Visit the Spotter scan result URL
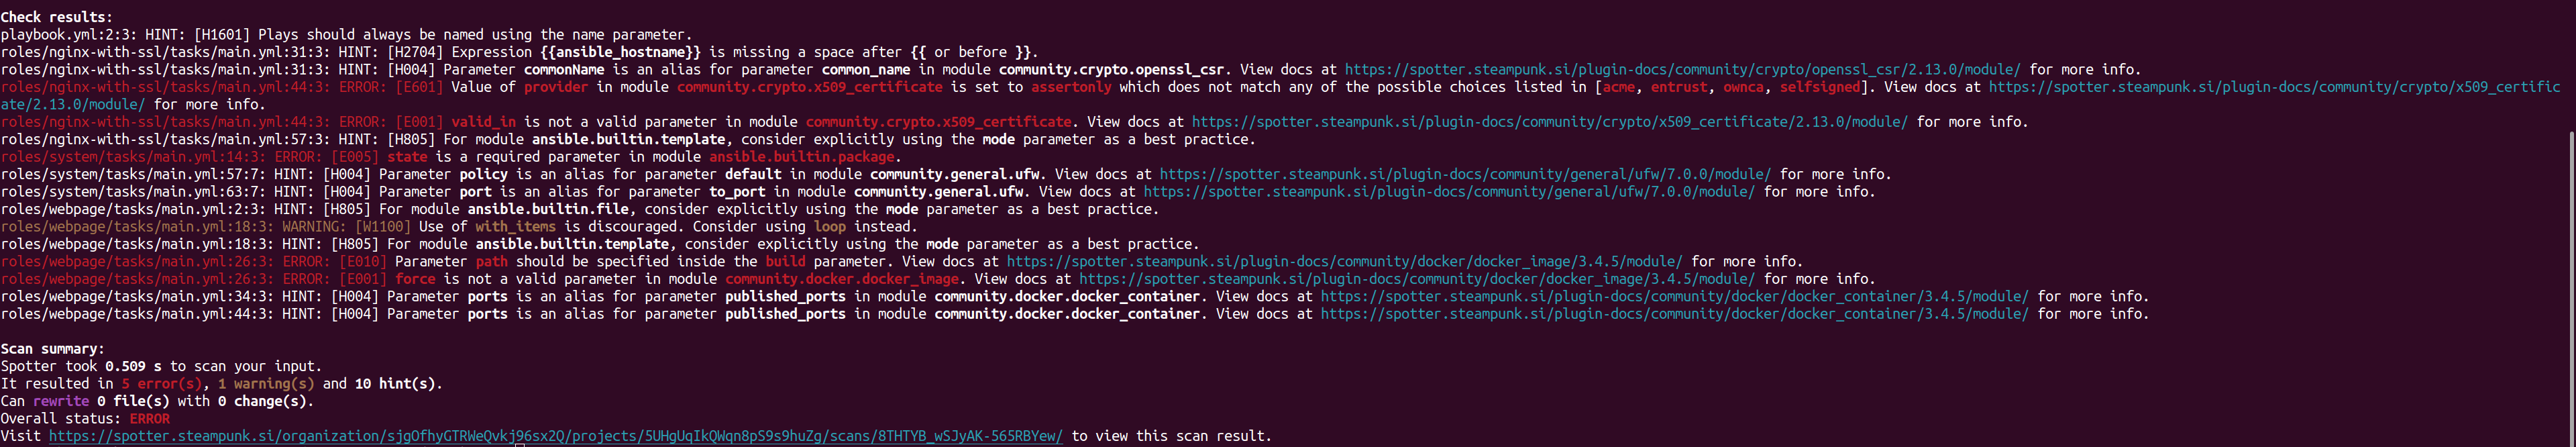Screen dimensions: 2576x447 click(555, 436)
